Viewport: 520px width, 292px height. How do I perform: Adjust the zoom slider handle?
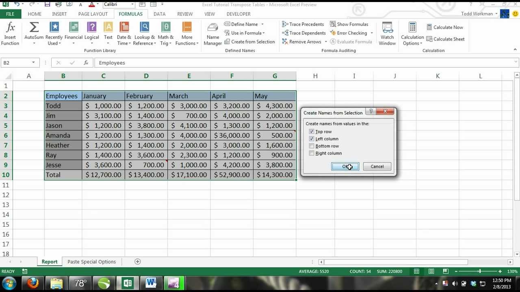click(x=479, y=271)
